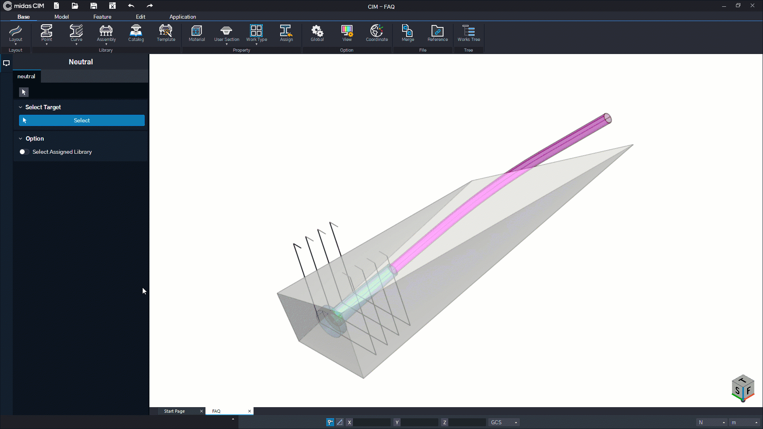Switch to the Edit ribbon tab
This screenshot has width=763, height=429.
(140, 17)
